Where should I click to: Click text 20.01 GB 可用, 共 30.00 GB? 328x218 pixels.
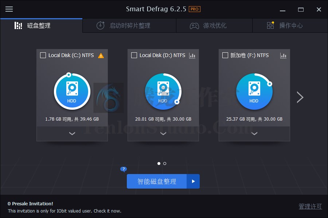pyautogui.click(x=163, y=119)
